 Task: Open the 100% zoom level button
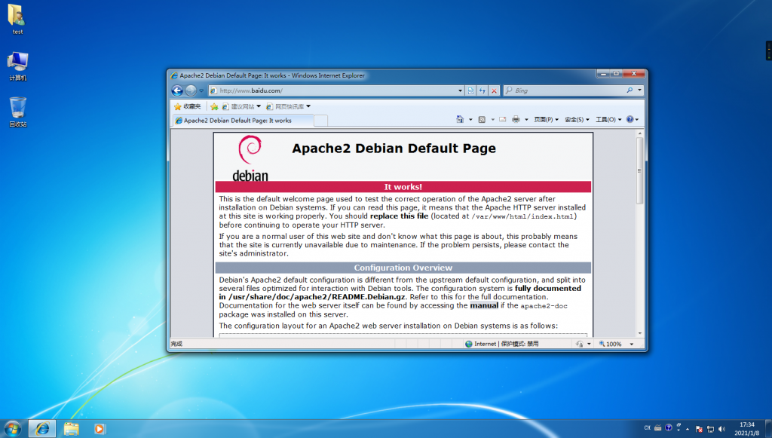[610, 344]
